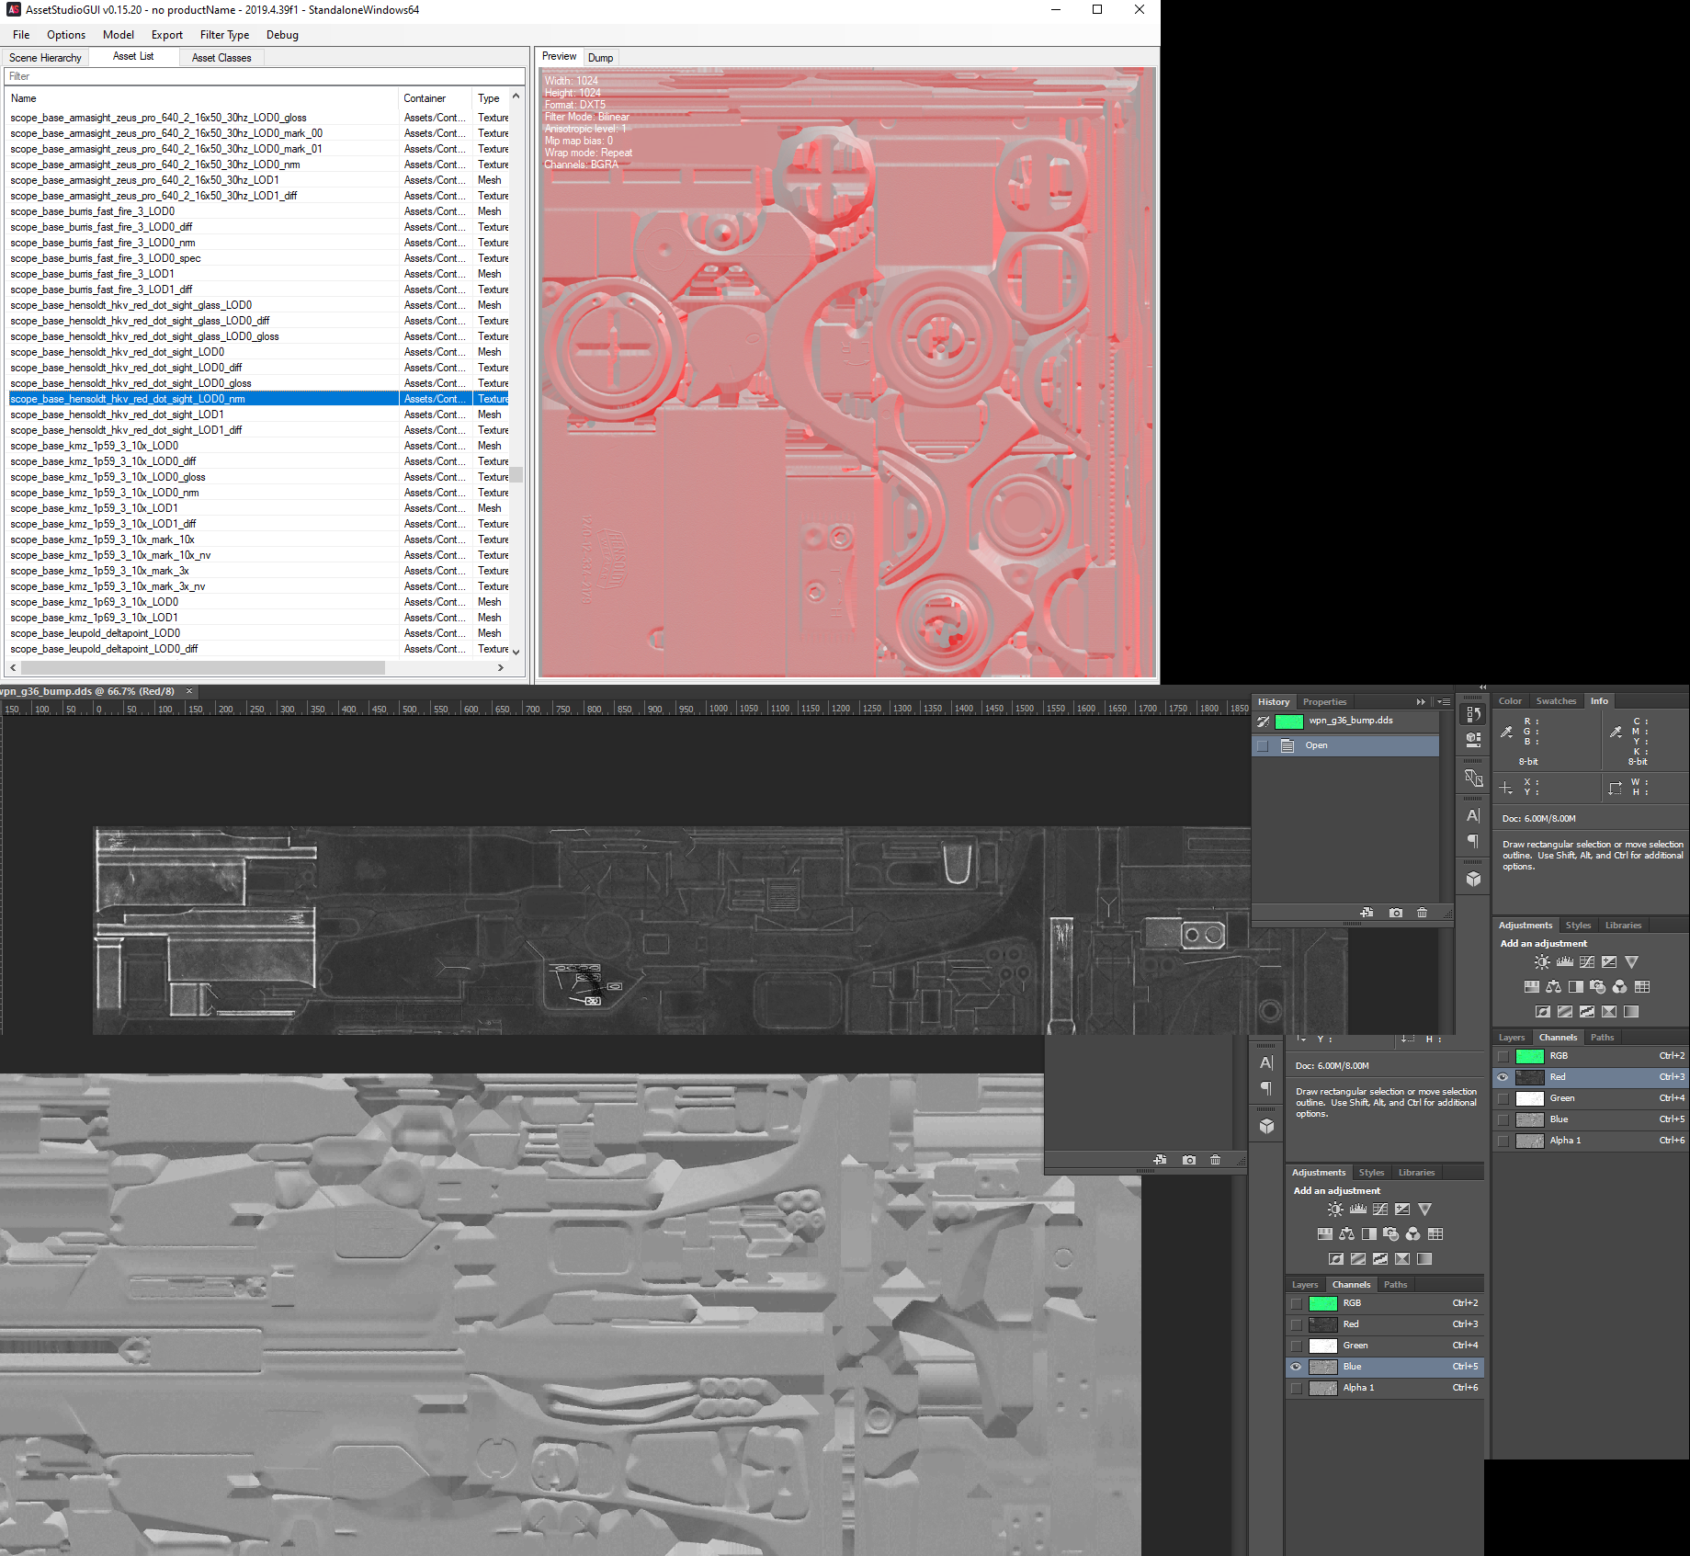Screen dimensions: 1690x1556
Task: Show Alpha 1 channel in upper Channels panel
Action: pos(1503,1141)
